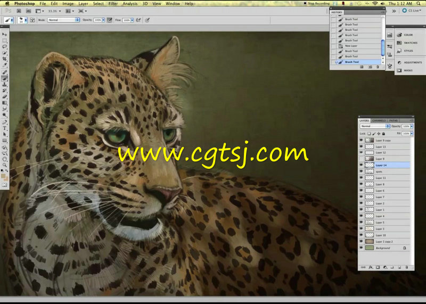This screenshot has height=304, width=426.
Task: Toggle Lock all padlock in Layers panel
Action: click(x=383, y=134)
